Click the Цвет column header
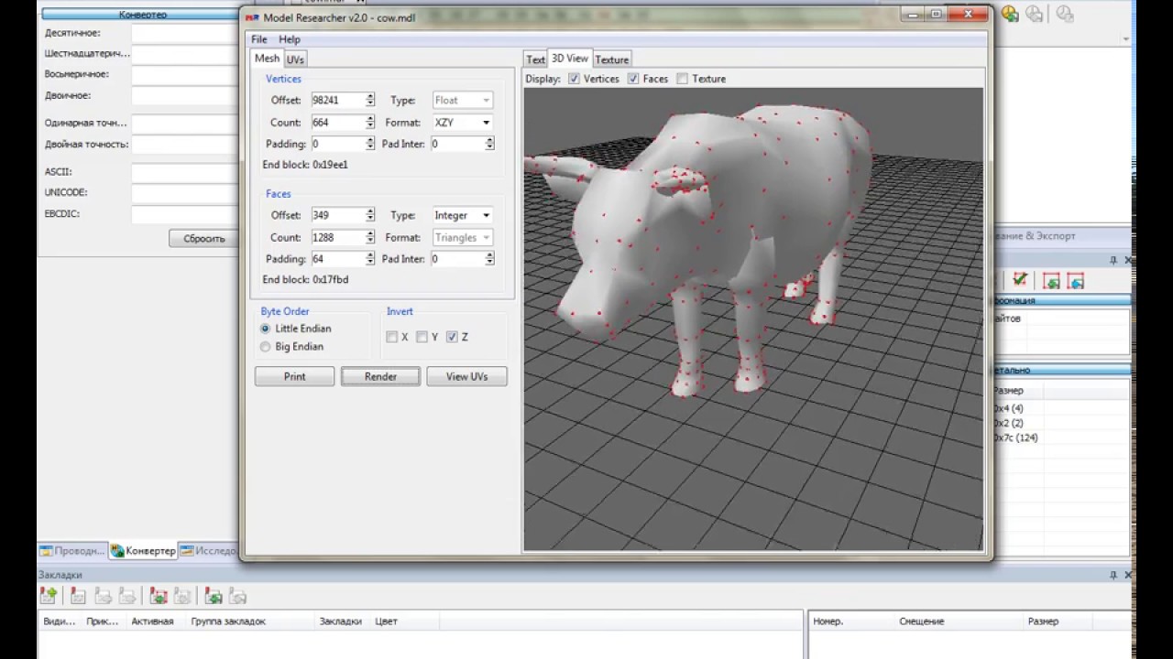This screenshot has height=659, width=1173. click(386, 621)
